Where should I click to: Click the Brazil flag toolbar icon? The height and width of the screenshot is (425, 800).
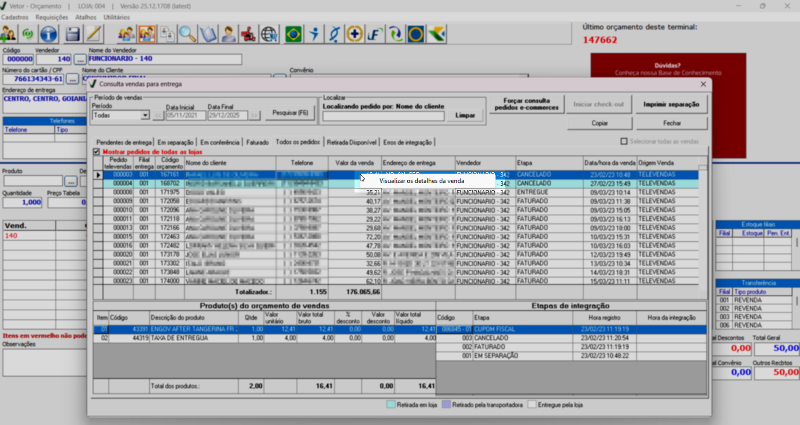293,34
